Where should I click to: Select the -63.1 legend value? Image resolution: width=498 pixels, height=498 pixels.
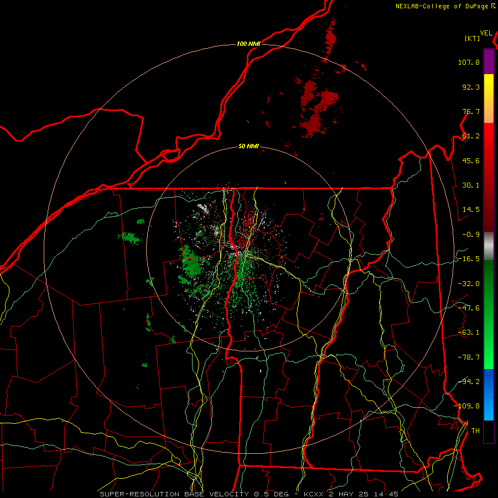click(469, 333)
